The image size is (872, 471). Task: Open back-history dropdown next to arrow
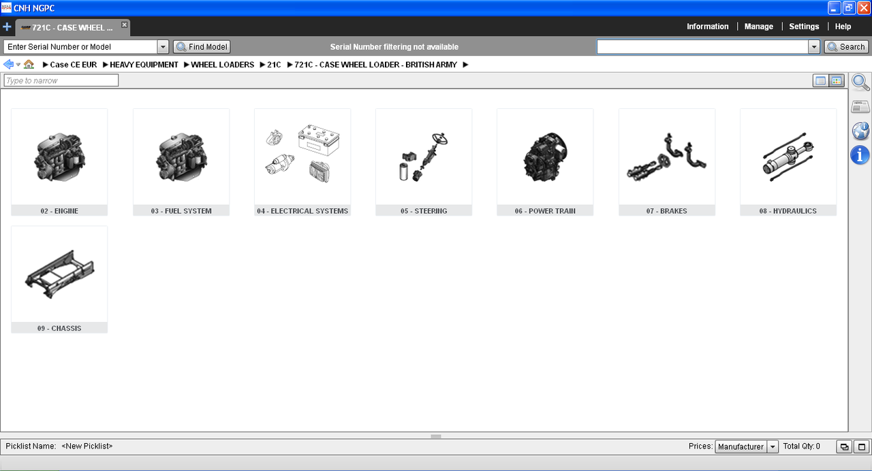(x=18, y=65)
